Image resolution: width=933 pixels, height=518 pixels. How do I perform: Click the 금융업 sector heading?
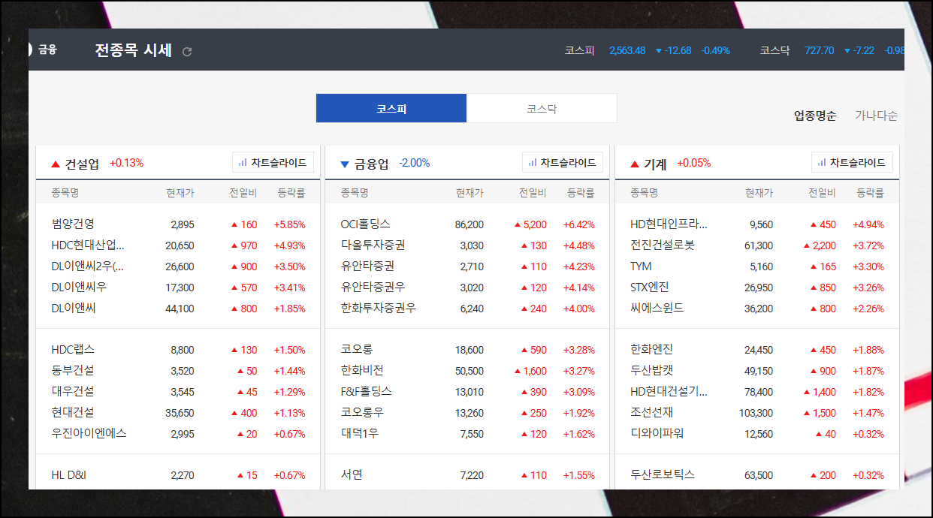372,164
